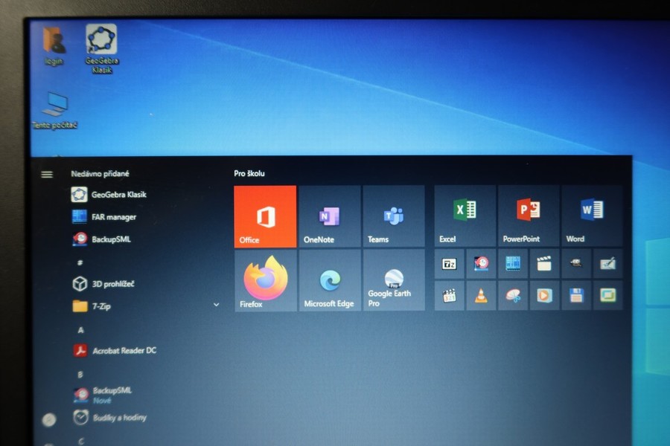Launch the GIMP mascot small tile
Viewport: 670px width, 446px height.
pos(576,264)
